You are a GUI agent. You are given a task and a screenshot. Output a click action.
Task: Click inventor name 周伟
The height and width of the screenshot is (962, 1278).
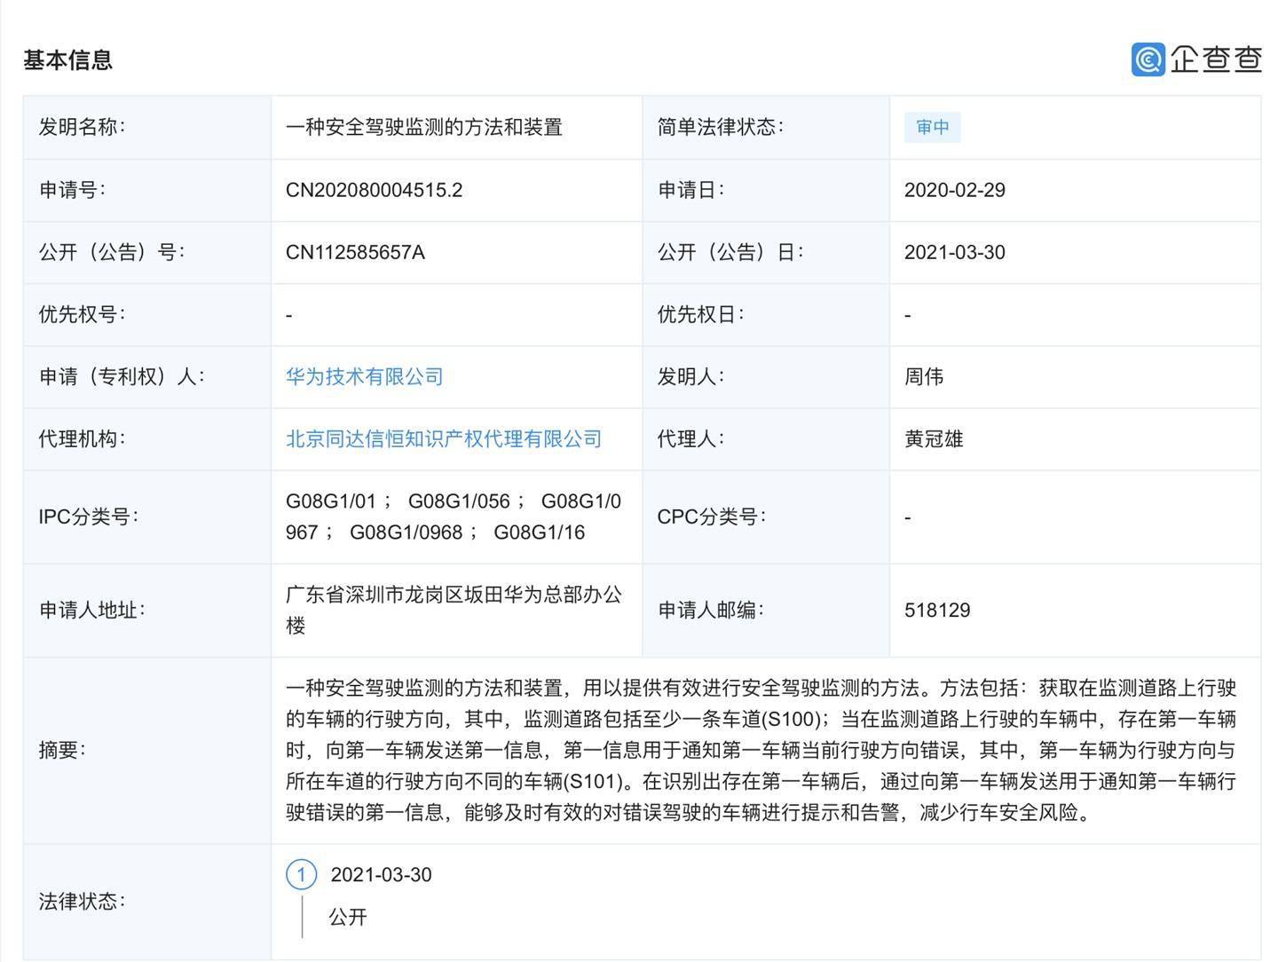pos(923,376)
